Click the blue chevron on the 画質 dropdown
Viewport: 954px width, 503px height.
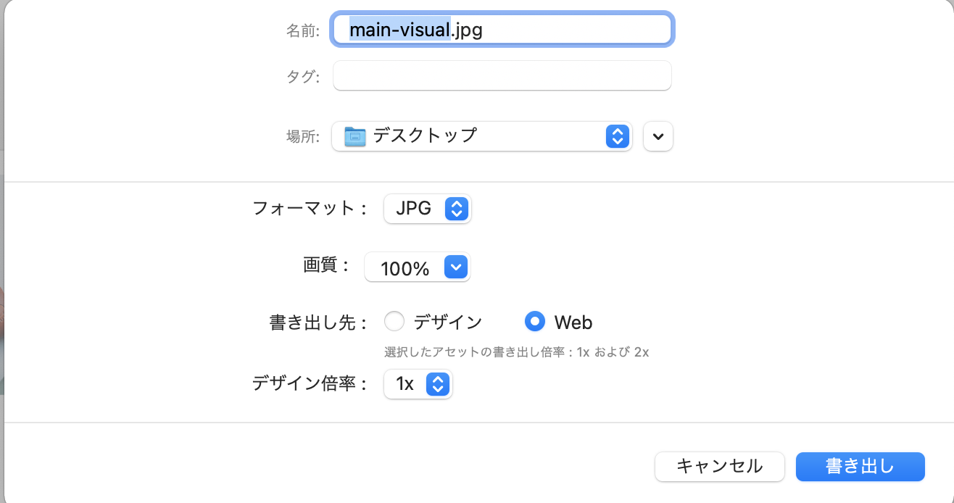[x=456, y=267]
